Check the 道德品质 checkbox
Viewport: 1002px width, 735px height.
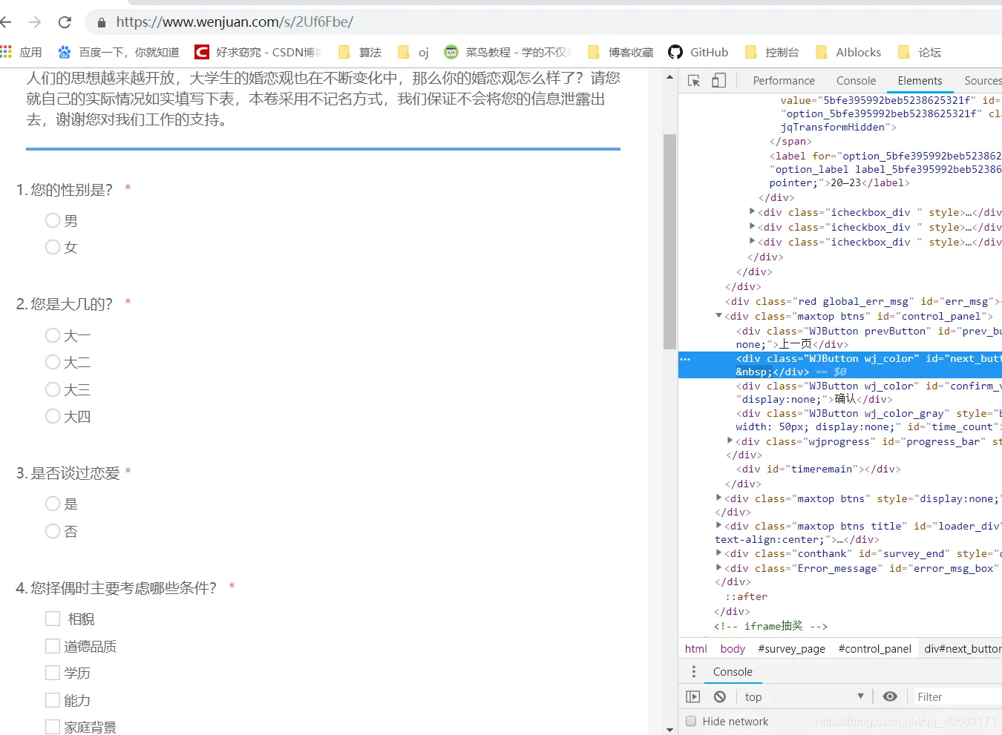[x=53, y=646]
